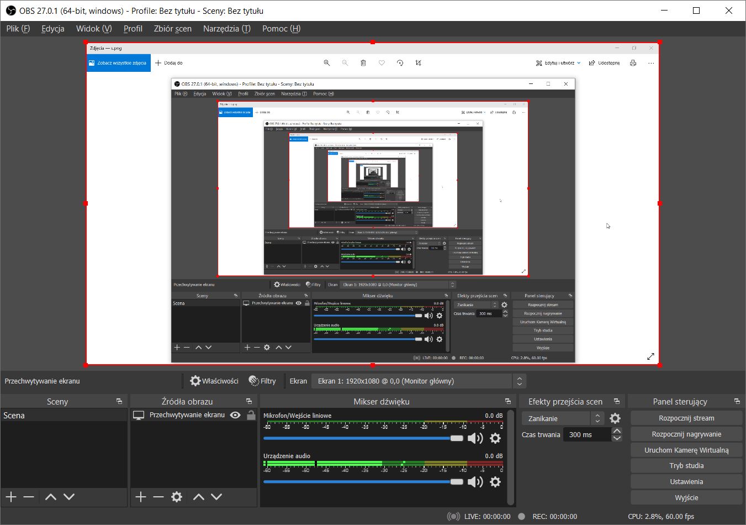This screenshot has height=525, width=746.
Task: Move scene up in Sceny panel
Action: tap(50, 497)
